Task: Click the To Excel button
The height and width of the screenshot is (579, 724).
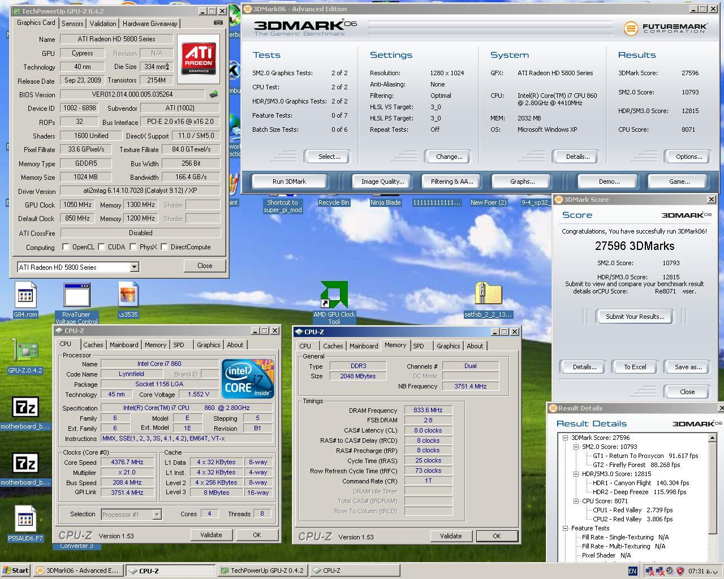Action: 635,367
